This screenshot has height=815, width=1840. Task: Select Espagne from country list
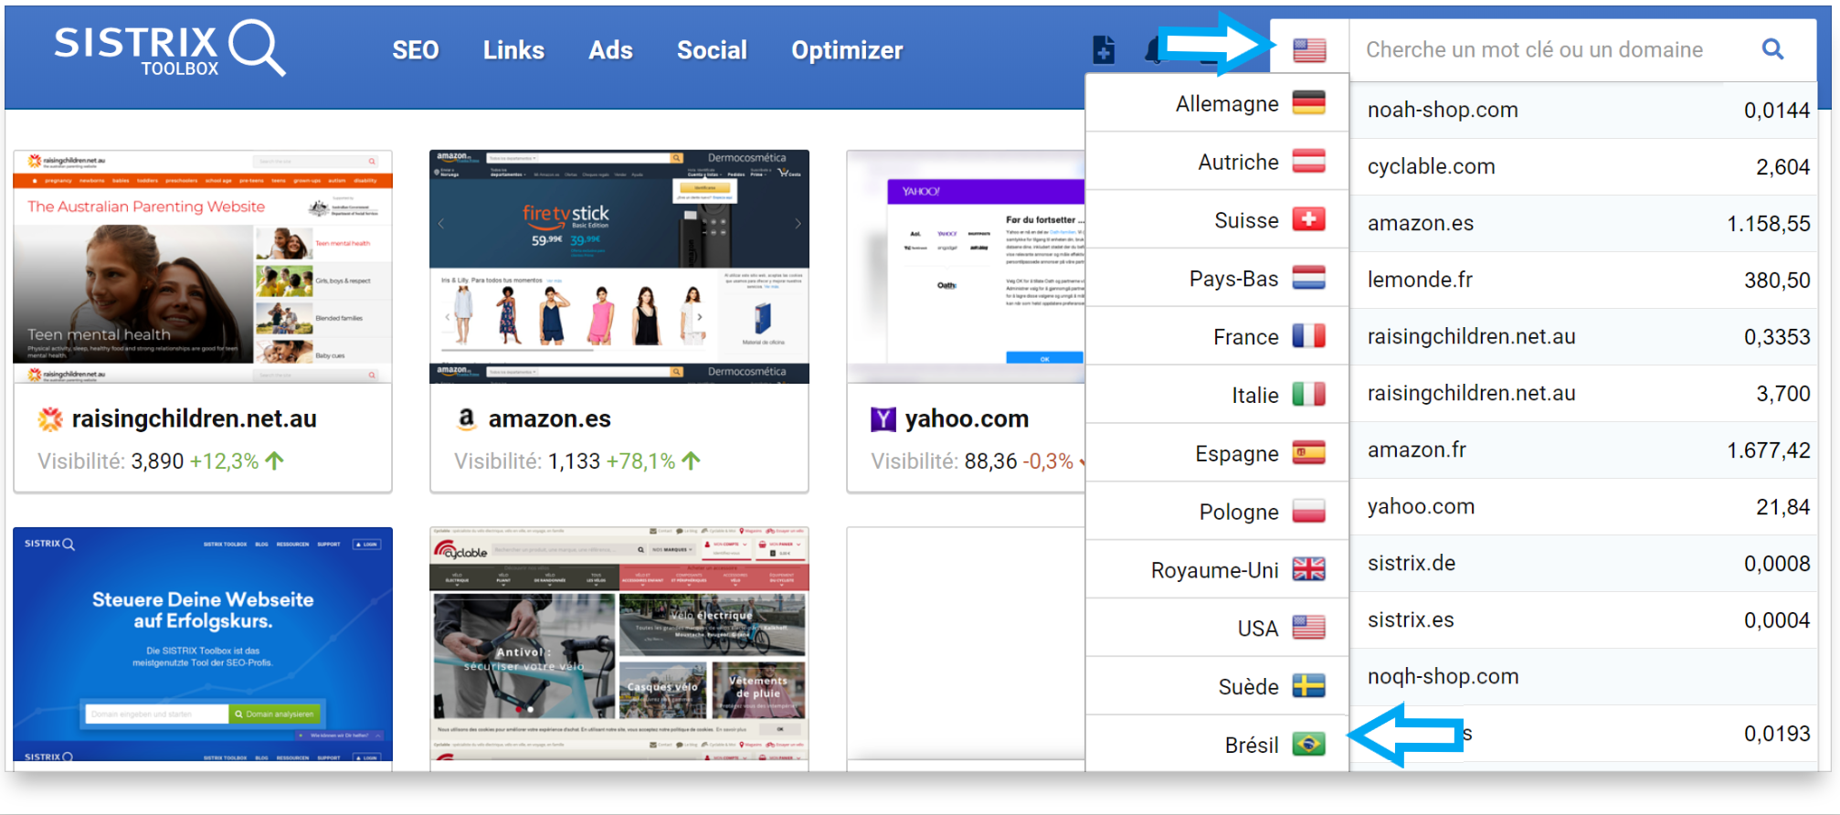(1217, 454)
